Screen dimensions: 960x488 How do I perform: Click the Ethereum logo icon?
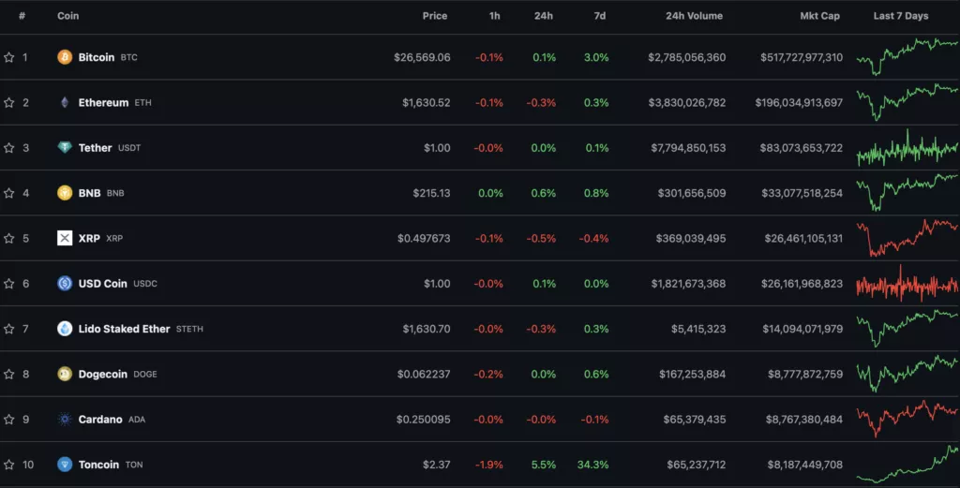tap(65, 102)
